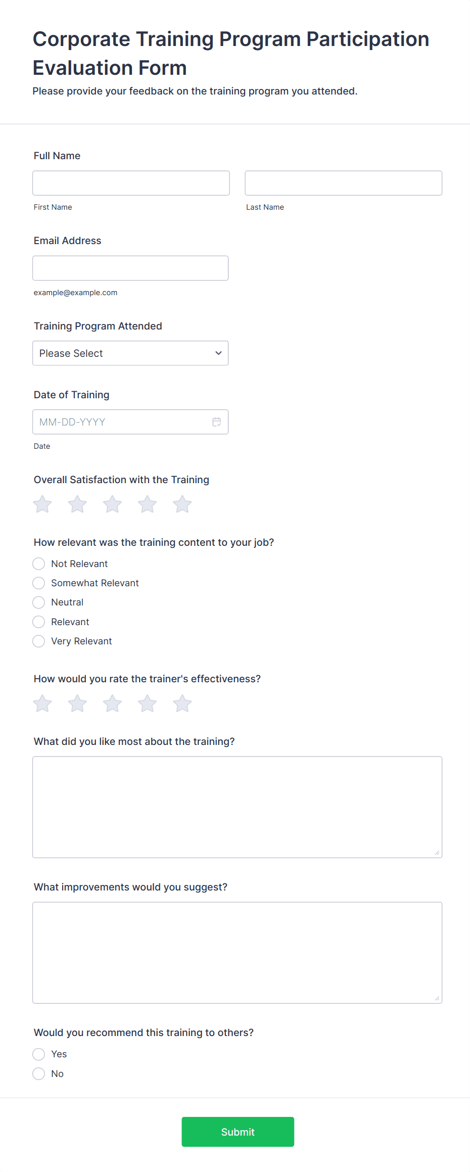Click the Last Name field
470x1172 pixels.
[x=343, y=183]
